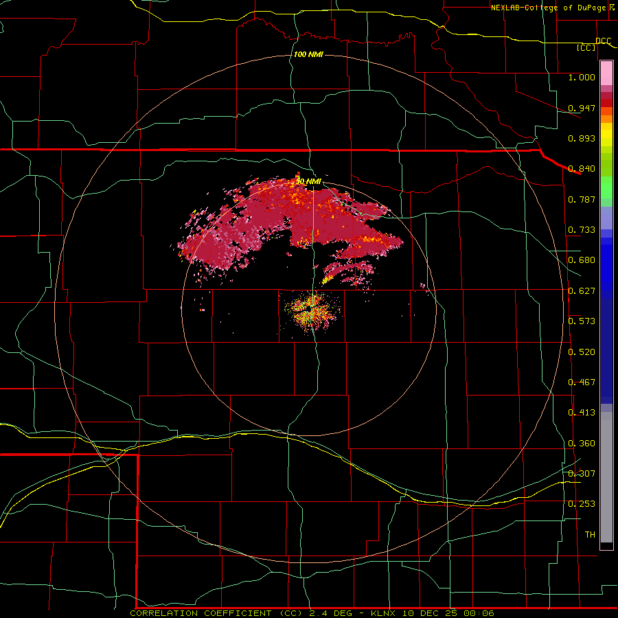Click the 100 NMI range ring label
Screen dimensions: 618x618
click(x=308, y=54)
